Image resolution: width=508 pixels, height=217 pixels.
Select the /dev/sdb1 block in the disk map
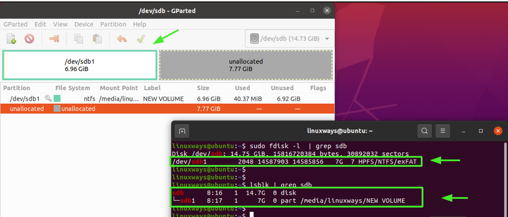click(x=80, y=65)
